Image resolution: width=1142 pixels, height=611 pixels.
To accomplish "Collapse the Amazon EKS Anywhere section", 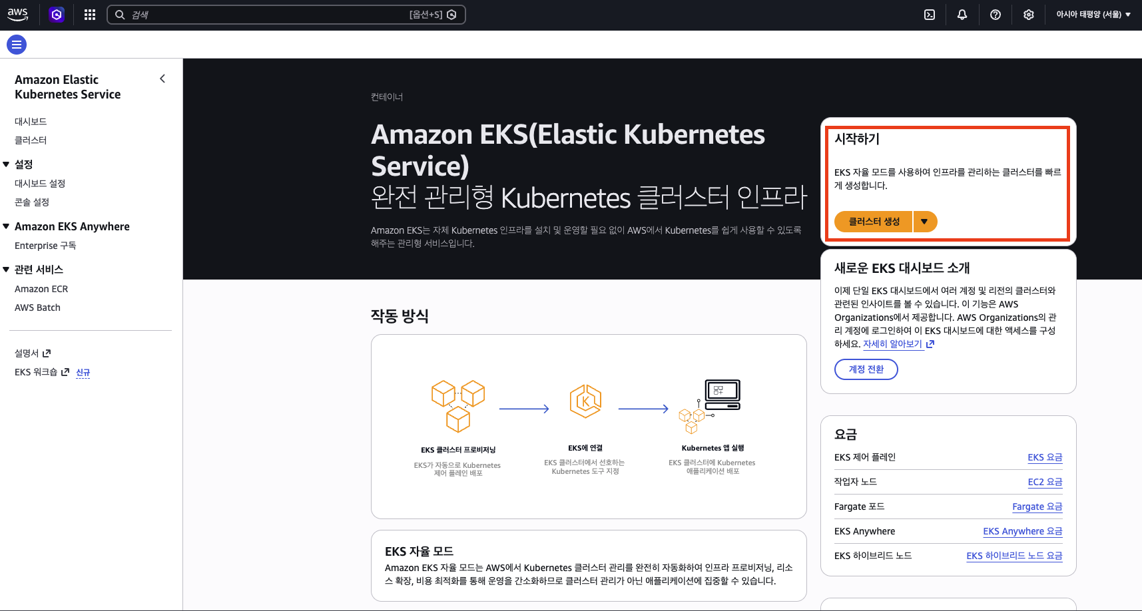I will point(7,226).
